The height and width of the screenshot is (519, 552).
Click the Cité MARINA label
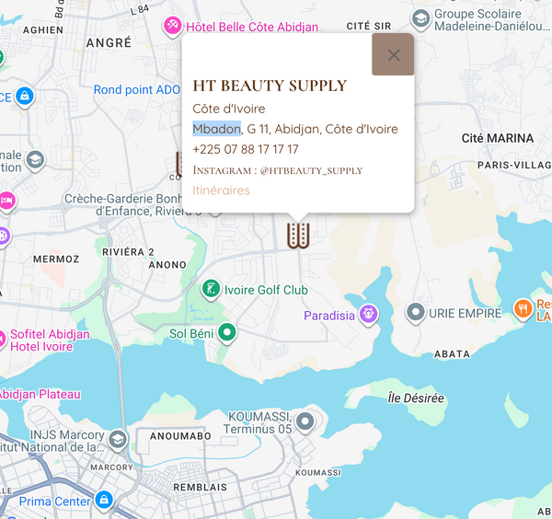(x=498, y=138)
